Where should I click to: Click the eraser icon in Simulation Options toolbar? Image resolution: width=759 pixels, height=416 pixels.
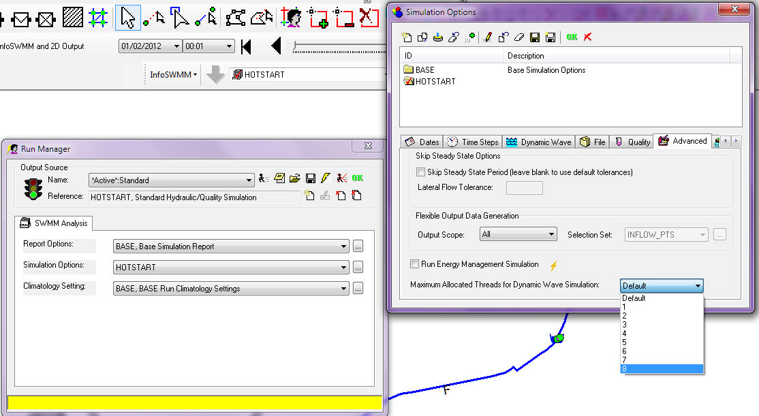click(x=519, y=37)
